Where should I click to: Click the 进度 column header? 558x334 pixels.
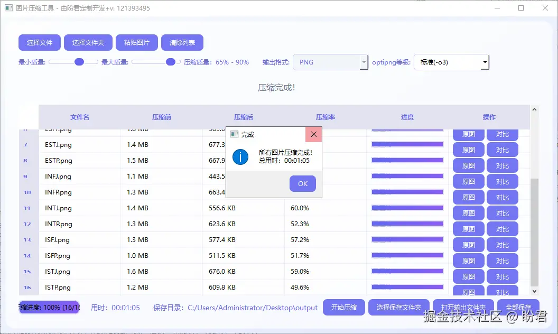pyautogui.click(x=407, y=117)
